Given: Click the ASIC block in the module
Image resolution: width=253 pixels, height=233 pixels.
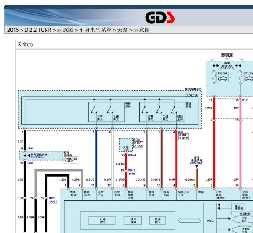Looking at the screenshot, I should (x=210, y=220).
